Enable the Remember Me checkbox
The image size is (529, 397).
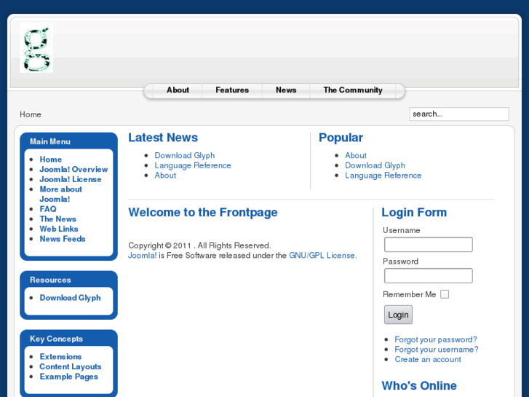pos(445,294)
